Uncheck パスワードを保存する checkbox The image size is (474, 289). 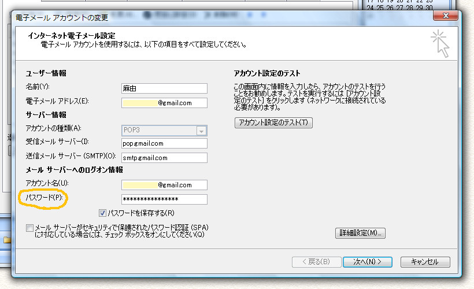click(102, 213)
